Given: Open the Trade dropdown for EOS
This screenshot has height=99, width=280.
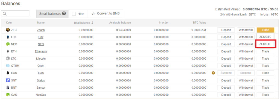Looking at the screenshot, I should point(265,73).
